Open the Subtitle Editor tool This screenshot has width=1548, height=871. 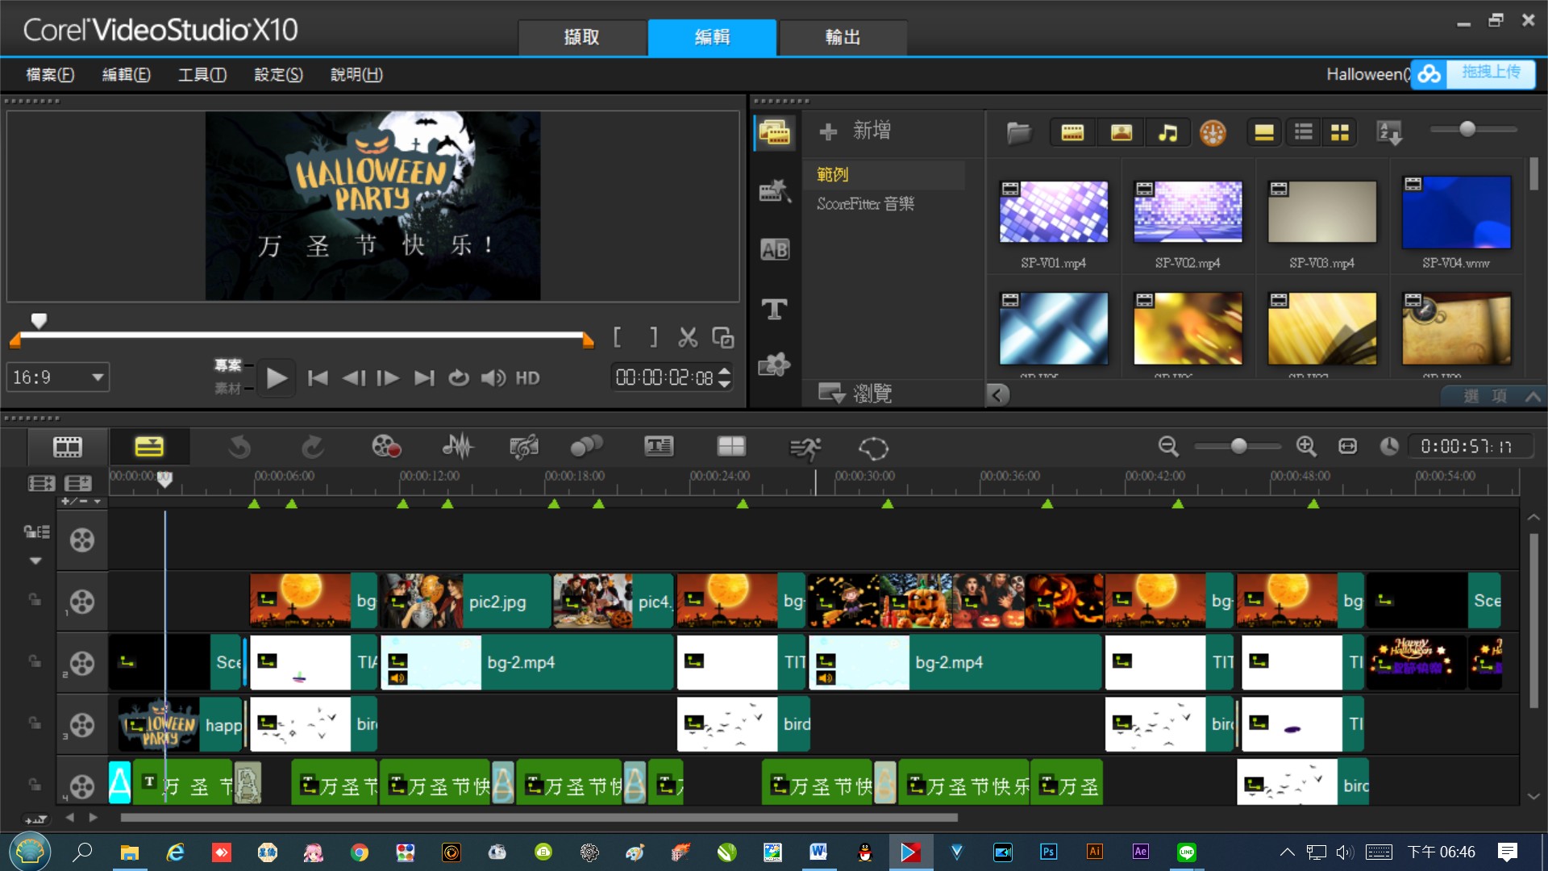[x=659, y=447]
